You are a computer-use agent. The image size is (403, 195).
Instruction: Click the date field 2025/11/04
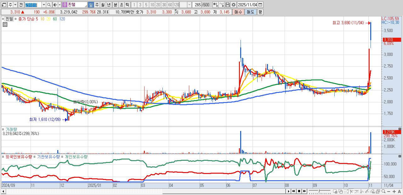coord(247,5)
